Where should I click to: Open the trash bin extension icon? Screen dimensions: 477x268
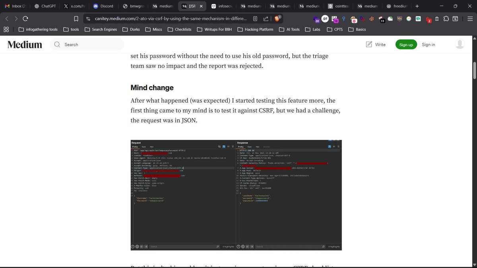point(437,19)
